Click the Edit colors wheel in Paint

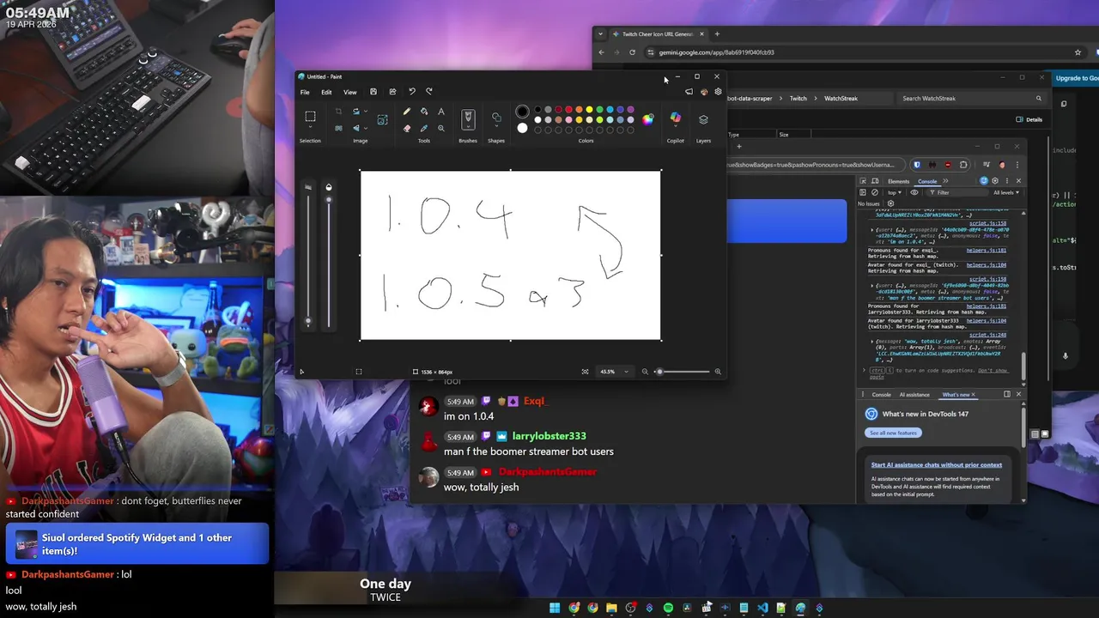(648, 119)
